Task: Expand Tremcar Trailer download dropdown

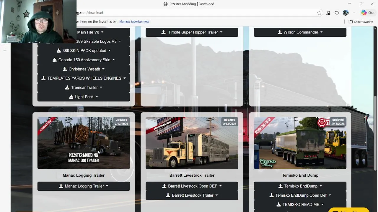Action: 84,87
